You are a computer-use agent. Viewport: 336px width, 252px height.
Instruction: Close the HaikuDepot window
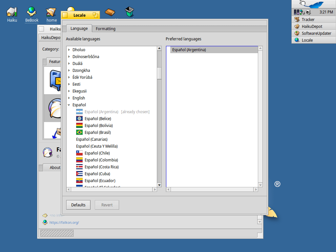(x=41, y=29)
